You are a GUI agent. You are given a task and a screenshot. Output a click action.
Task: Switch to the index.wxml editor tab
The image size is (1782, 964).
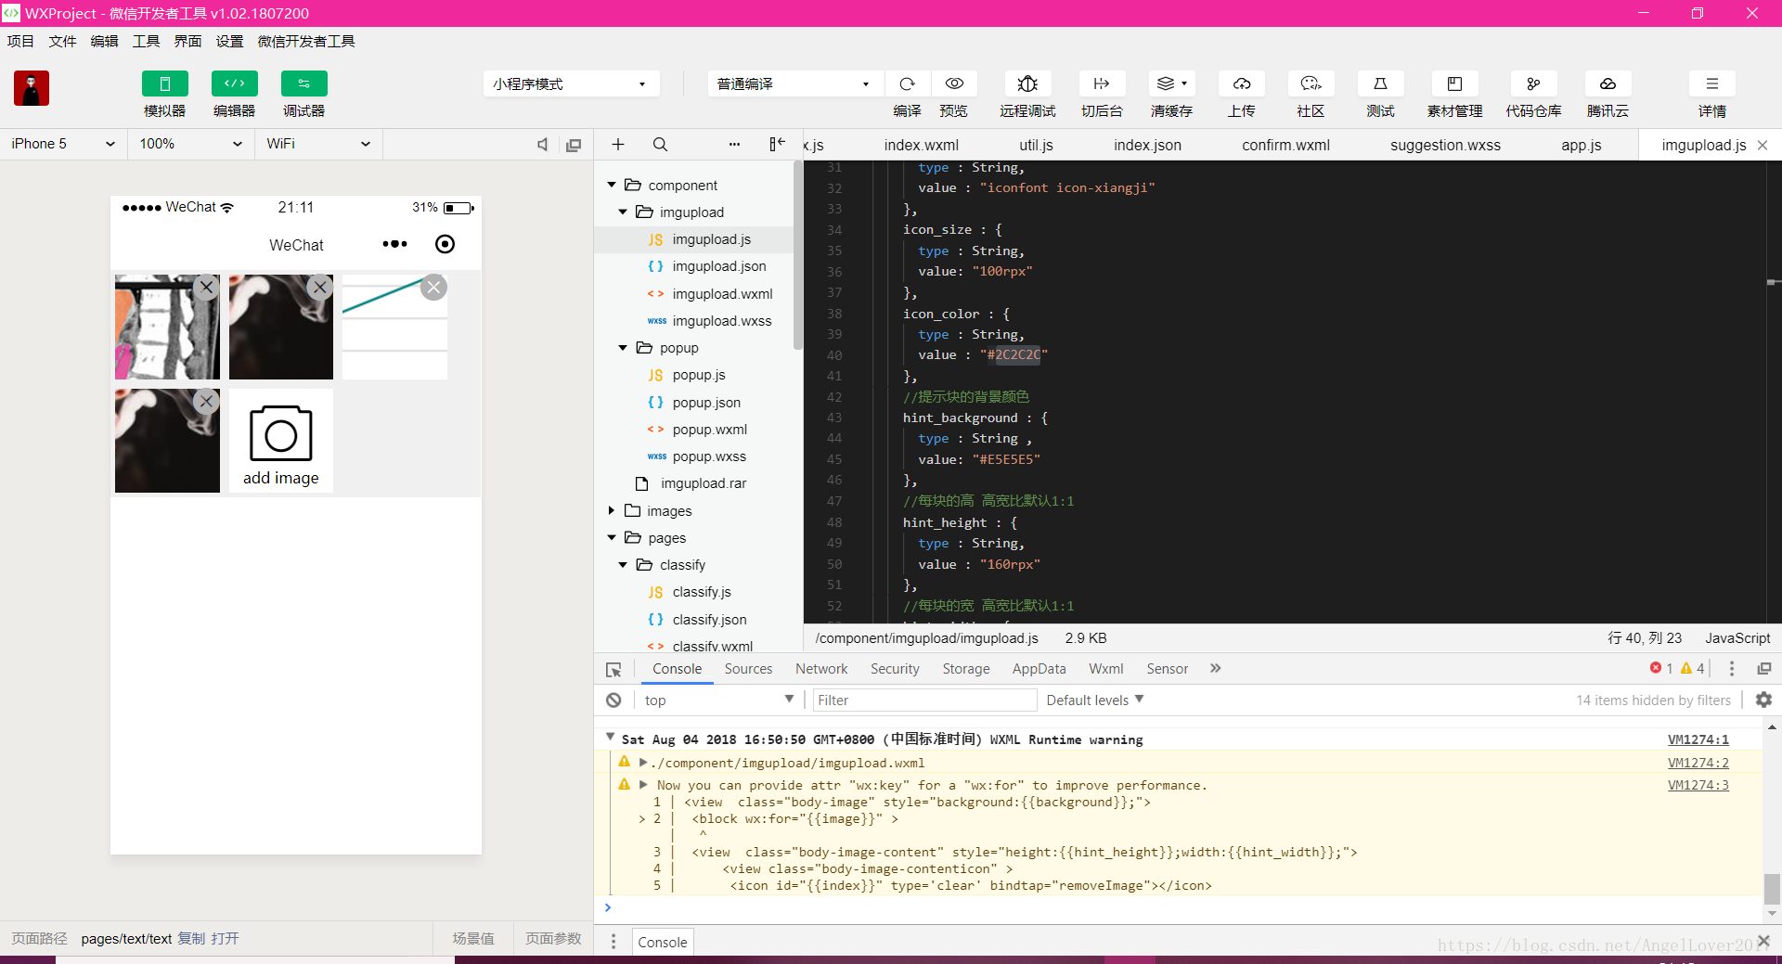(922, 145)
